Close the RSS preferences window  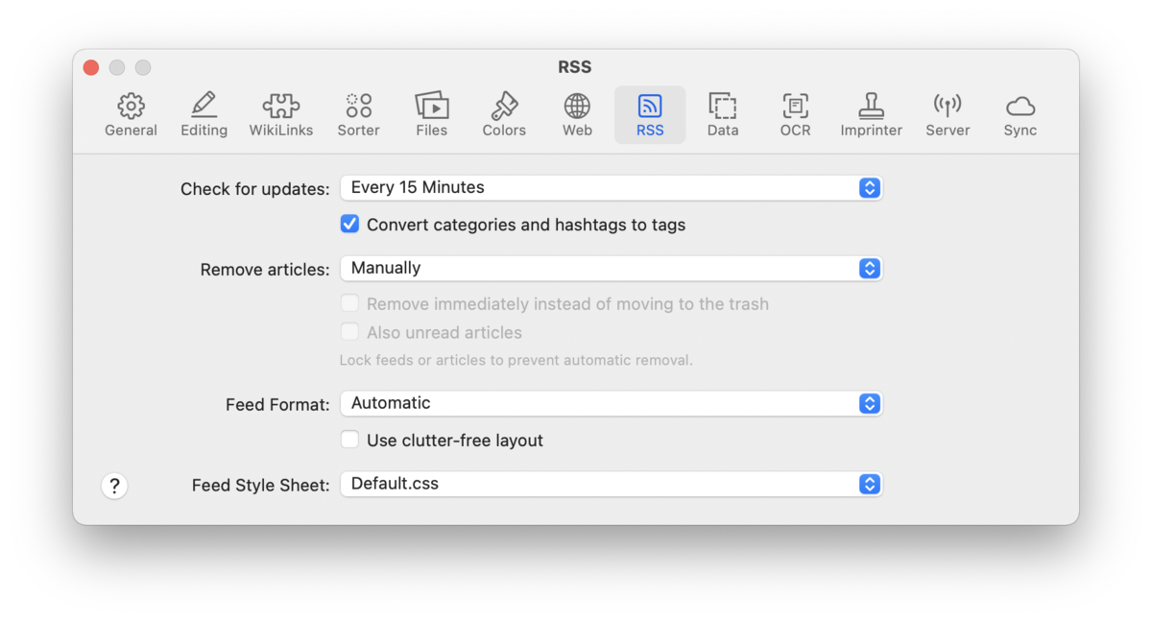[x=91, y=67]
